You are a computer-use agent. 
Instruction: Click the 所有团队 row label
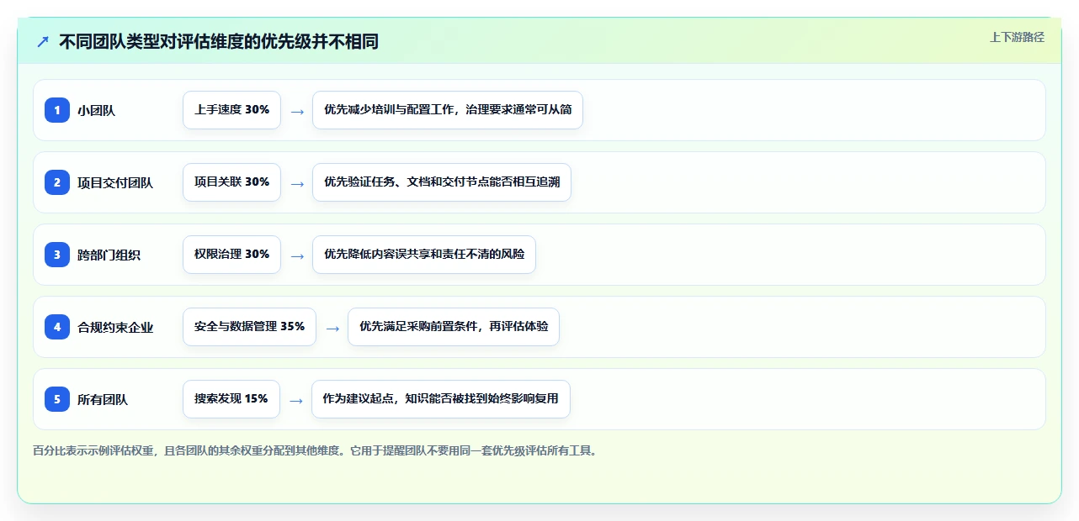click(x=103, y=399)
